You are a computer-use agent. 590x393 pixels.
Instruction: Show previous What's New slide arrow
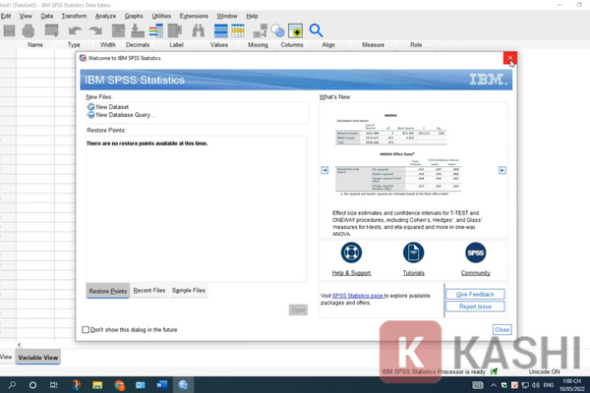click(324, 170)
